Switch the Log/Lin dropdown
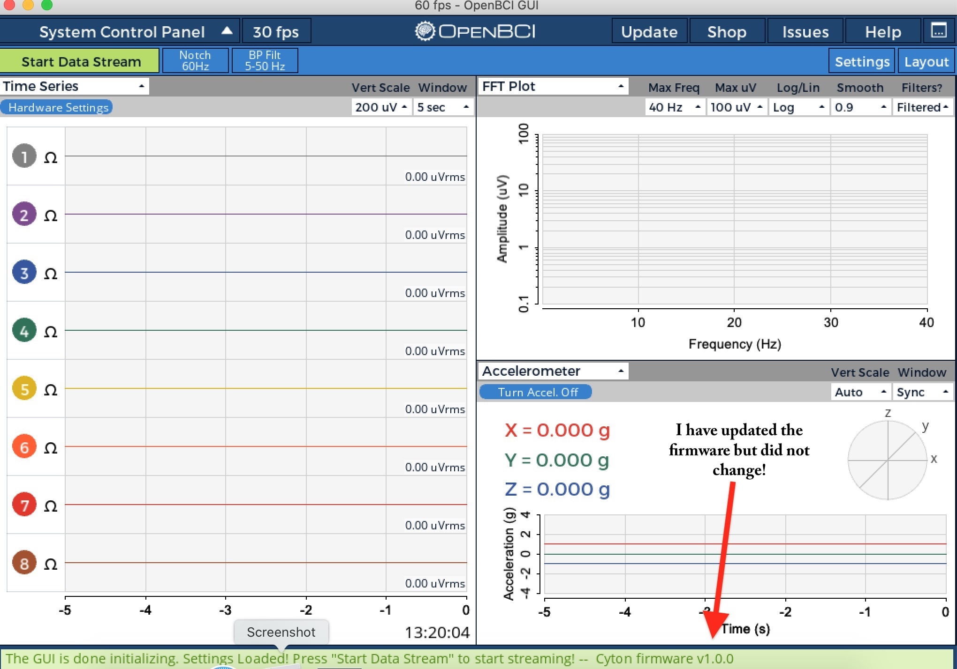 pyautogui.click(x=798, y=107)
